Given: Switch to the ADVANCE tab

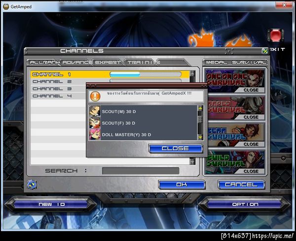Looking at the screenshot, I should click(77, 62).
